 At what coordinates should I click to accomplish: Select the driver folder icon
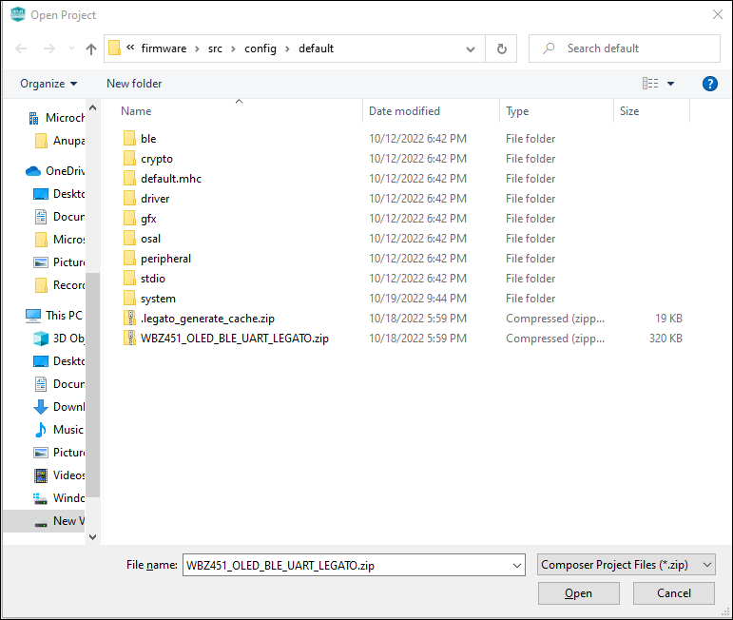(x=129, y=199)
